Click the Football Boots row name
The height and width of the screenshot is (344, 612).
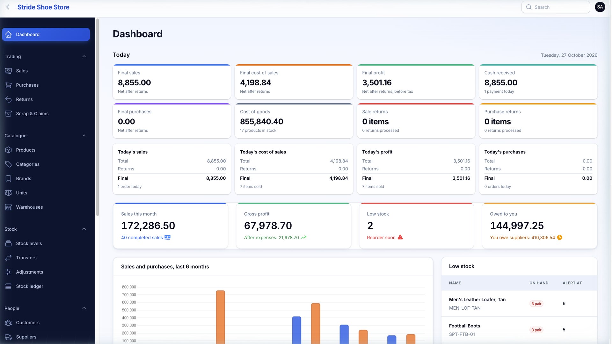[464, 326]
